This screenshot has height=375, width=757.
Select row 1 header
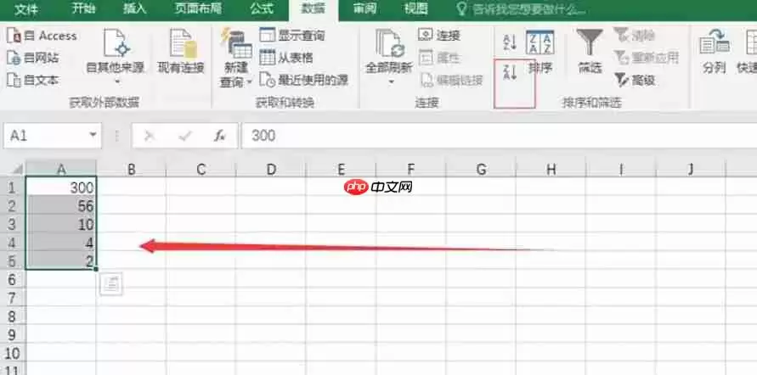(x=13, y=187)
